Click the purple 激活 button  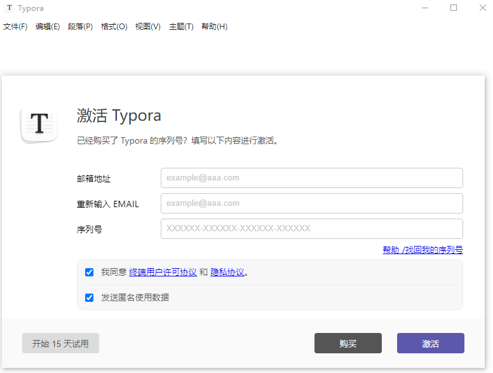click(430, 343)
